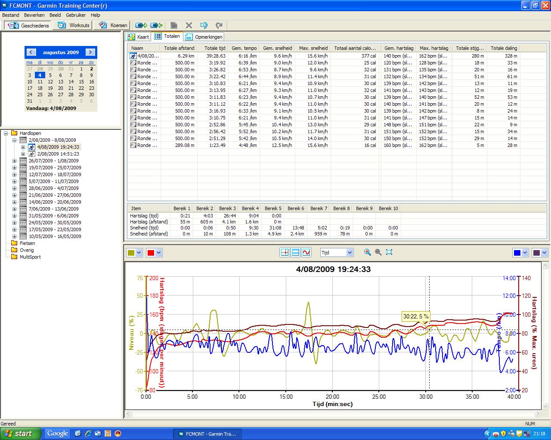Screen dimensions: 551x440
Task: Open the Tijd axis dropdown
Action: click(x=350, y=253)
